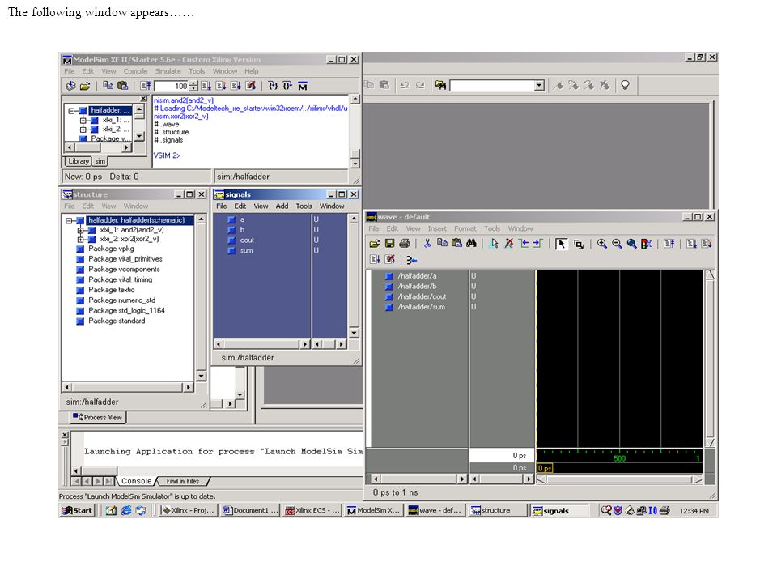The height and width of the screenshot is (583, 777).
Task: Choose the Zoom Mode icon in wave toolbar
Action: pyautogui.click(x=578, y=244)
